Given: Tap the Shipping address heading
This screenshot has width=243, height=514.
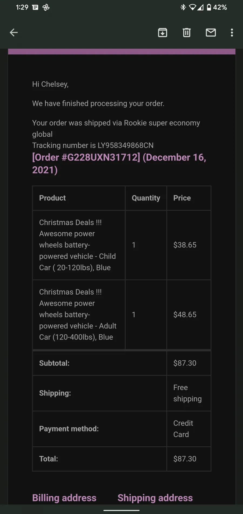Looking at the screenshot, I should (x=155, y=498).
